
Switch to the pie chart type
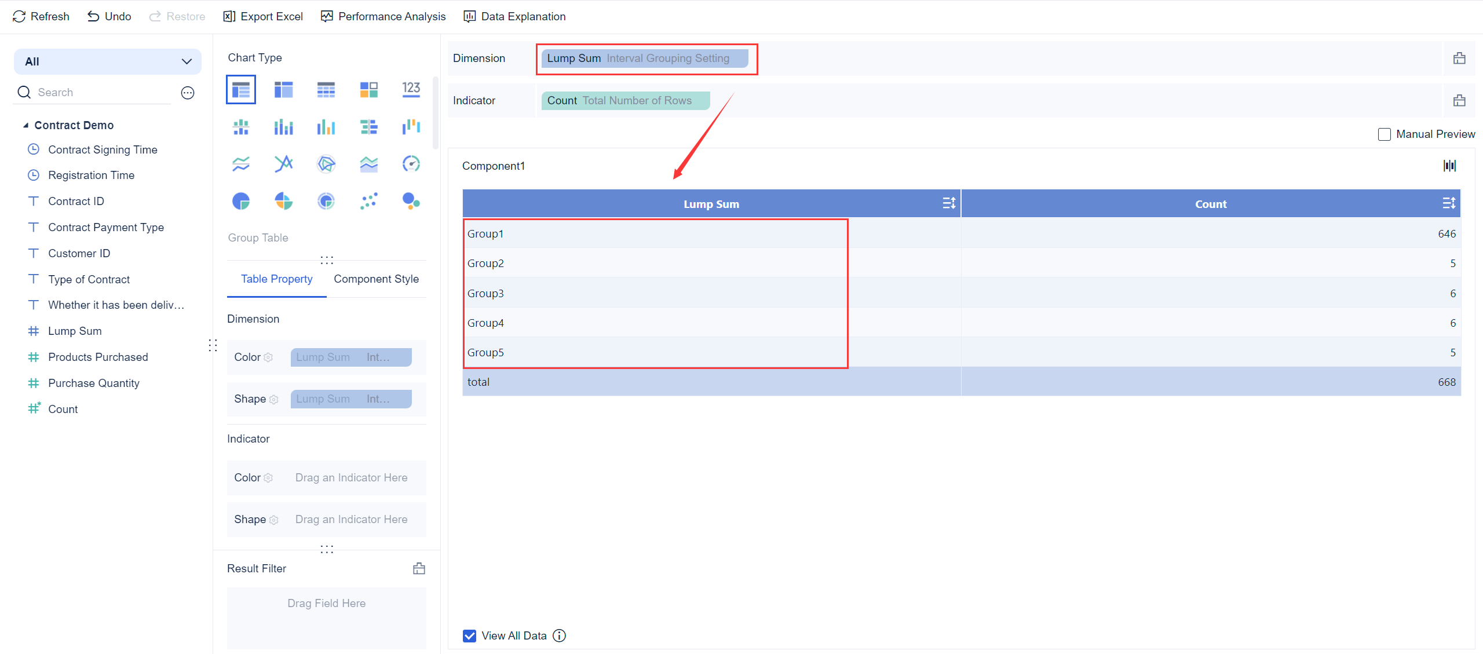coord(241,201)
